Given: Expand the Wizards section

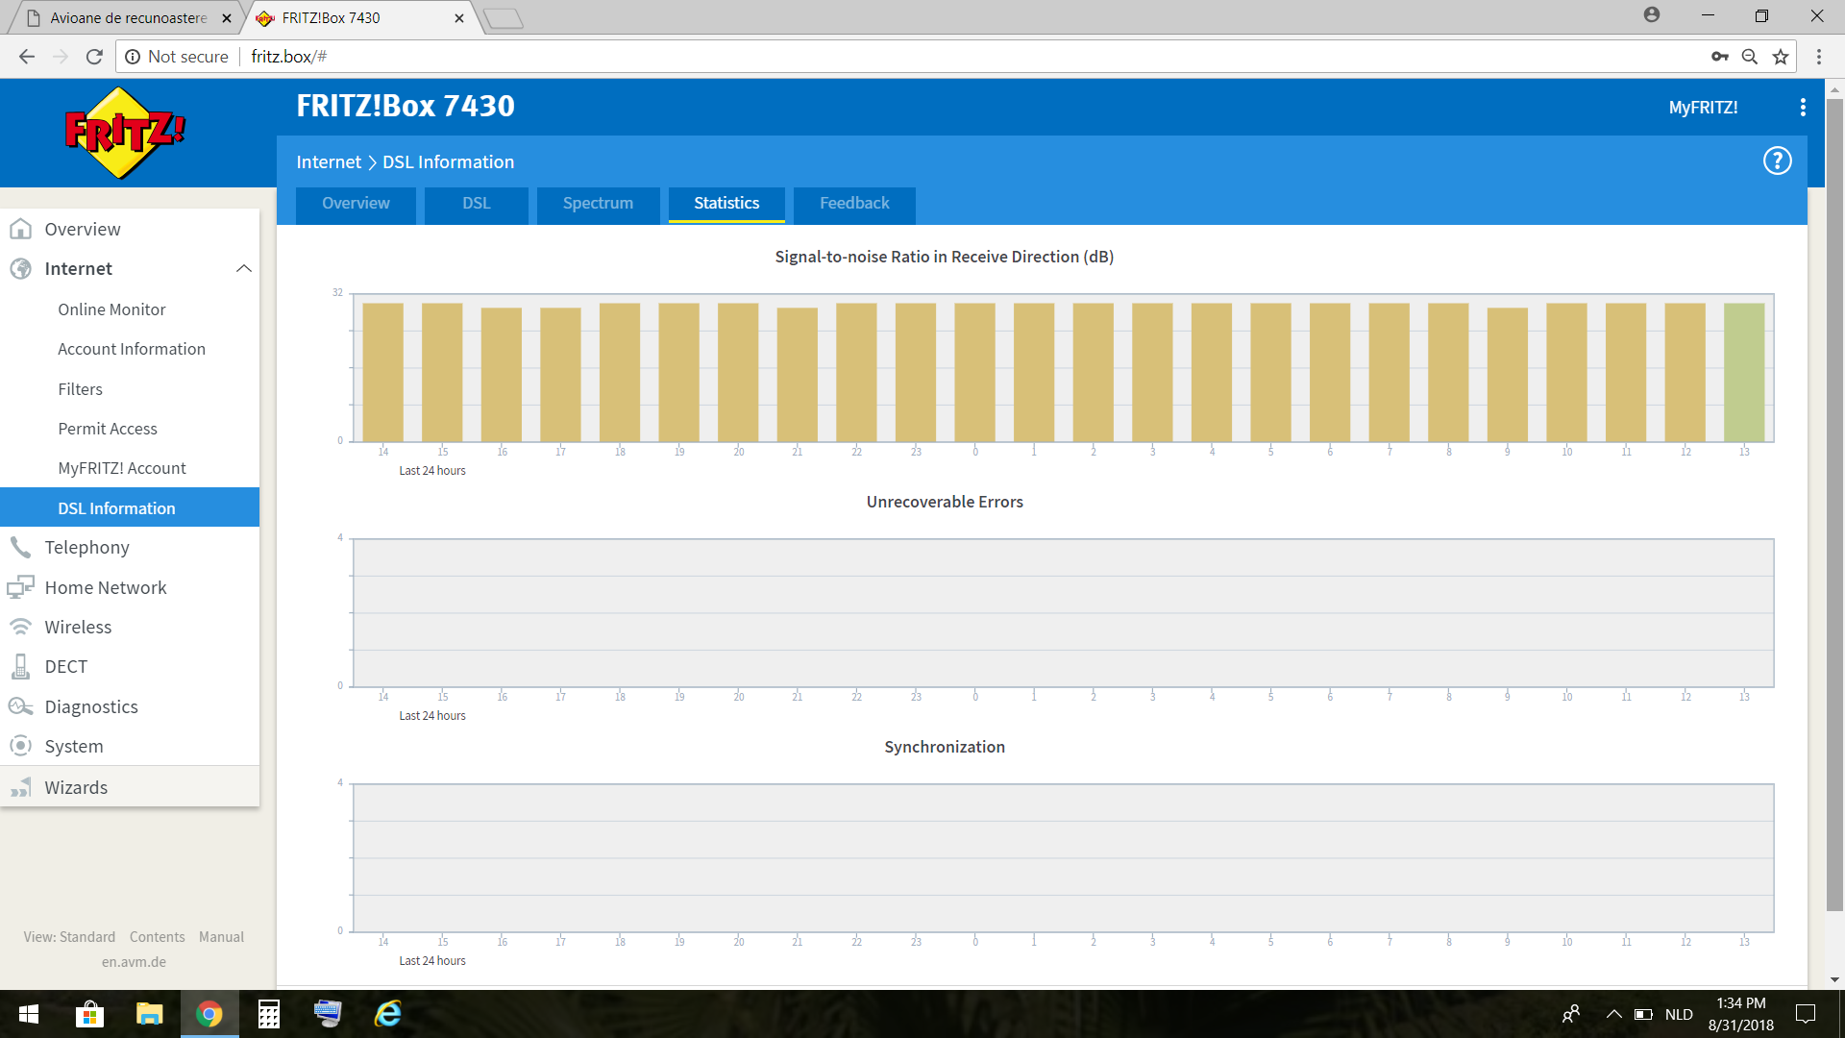Looking at the screenshot, I should click(x=76, y=787).
